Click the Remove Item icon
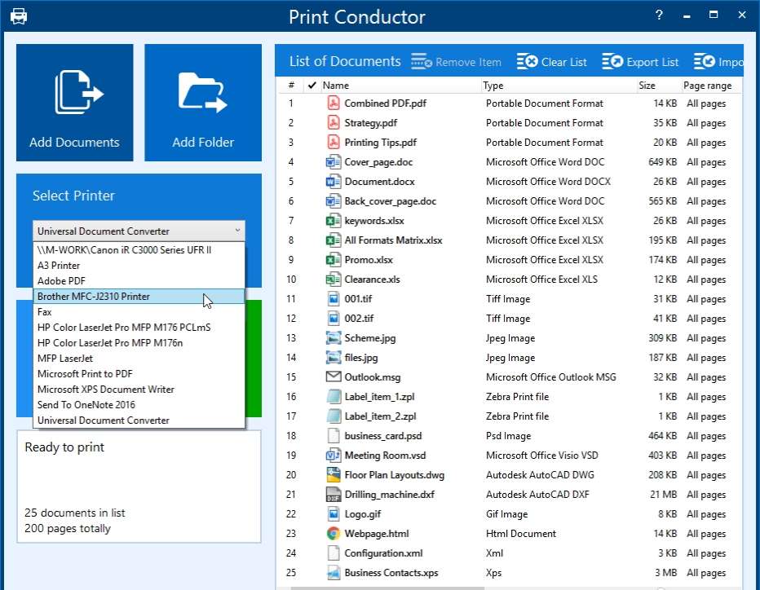This screenshot has height=590, width=760. point(421,61)
